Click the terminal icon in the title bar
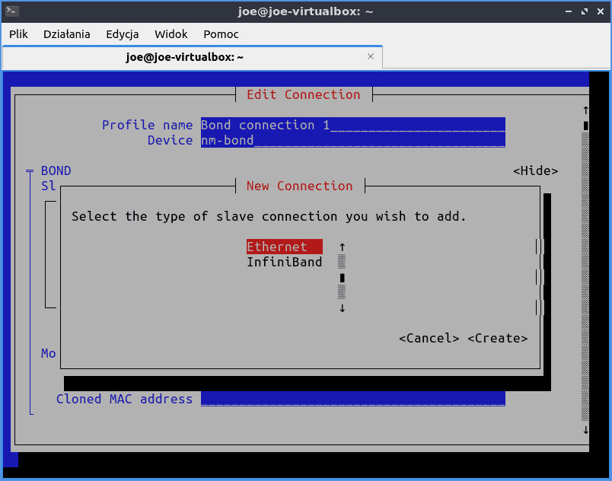The width and height of the screenshot is (612, 481). [x=11, y=11]
